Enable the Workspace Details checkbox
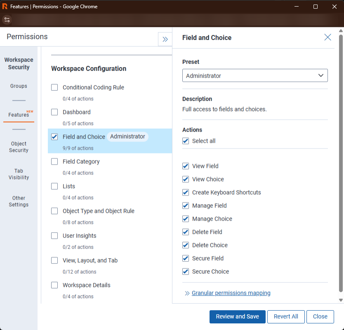Screen dimensions: 344x330 click(54, 285)
